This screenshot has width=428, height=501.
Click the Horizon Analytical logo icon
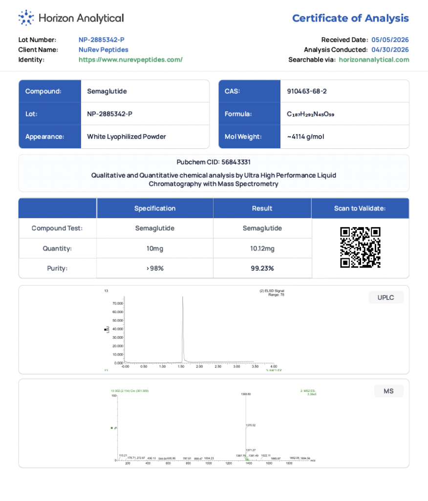(26, 18)
